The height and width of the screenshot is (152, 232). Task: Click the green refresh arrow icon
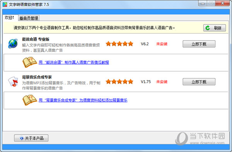pos(208,28)
